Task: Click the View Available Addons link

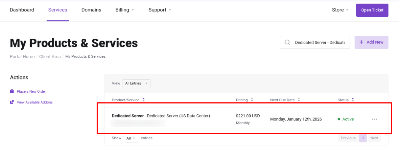Action: click(35, 102)
